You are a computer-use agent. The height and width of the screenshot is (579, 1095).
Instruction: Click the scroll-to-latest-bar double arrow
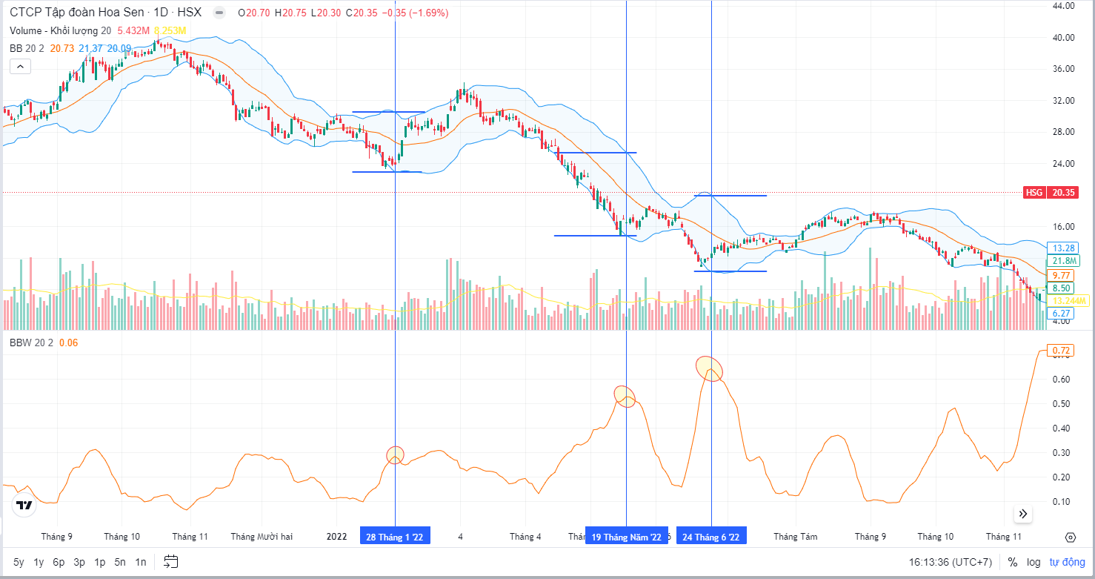coord(1023,513)
